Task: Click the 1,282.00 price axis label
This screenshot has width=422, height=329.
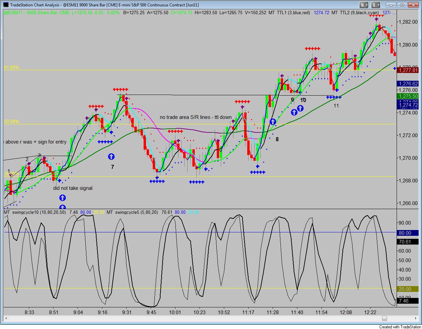Action: point(408,22)
